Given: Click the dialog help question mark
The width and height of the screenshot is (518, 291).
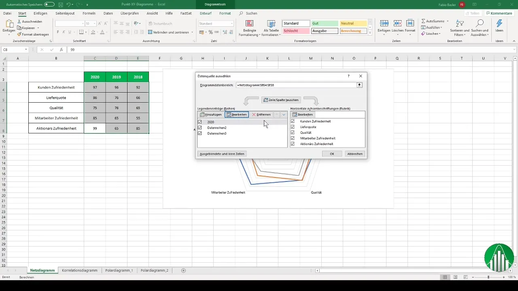Looking at the screenshot, I should (348, 76).
